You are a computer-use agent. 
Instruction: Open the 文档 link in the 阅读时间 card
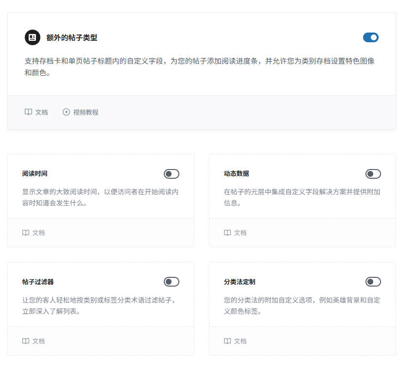(x=38, y=233)
